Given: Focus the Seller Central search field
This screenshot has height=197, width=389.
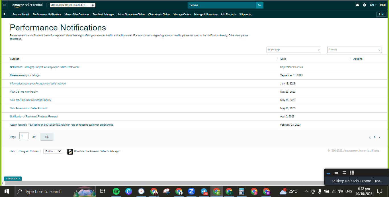Looking at the screenshot, I should (222, 5).
